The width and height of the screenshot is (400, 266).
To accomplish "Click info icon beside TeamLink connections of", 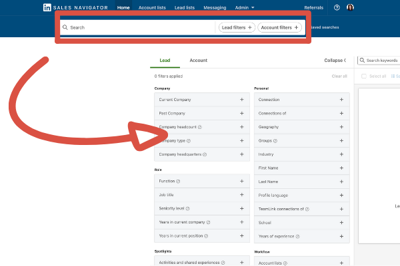I will point(307,209).
